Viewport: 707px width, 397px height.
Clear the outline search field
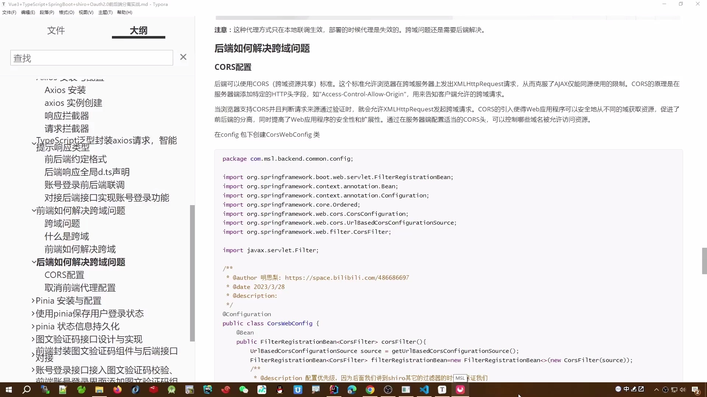183,57
